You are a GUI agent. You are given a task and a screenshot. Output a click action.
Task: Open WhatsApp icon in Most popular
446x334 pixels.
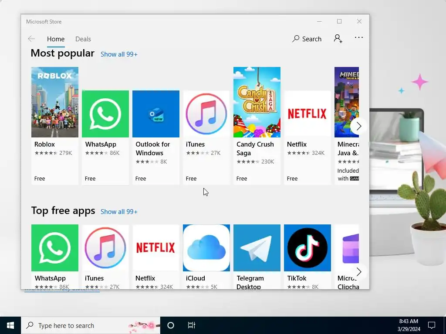(x=105, y=114)
